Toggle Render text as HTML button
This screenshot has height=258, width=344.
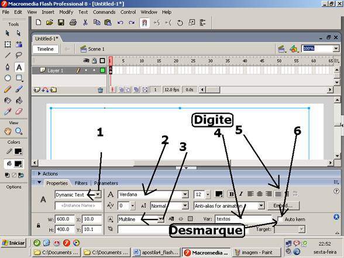tap(181, 219)
